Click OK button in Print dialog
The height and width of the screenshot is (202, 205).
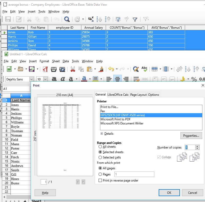[169, 193]
